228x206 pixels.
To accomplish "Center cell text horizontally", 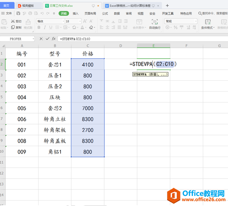I will 107,27.
